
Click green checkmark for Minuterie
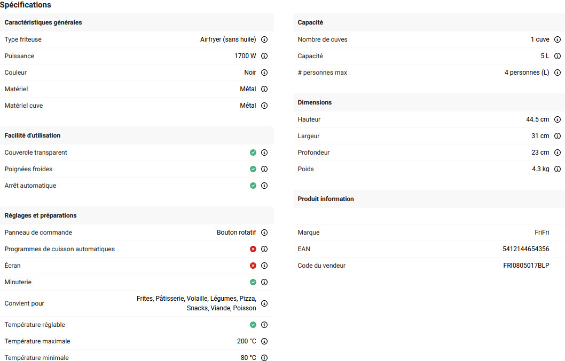pos(253,282)
